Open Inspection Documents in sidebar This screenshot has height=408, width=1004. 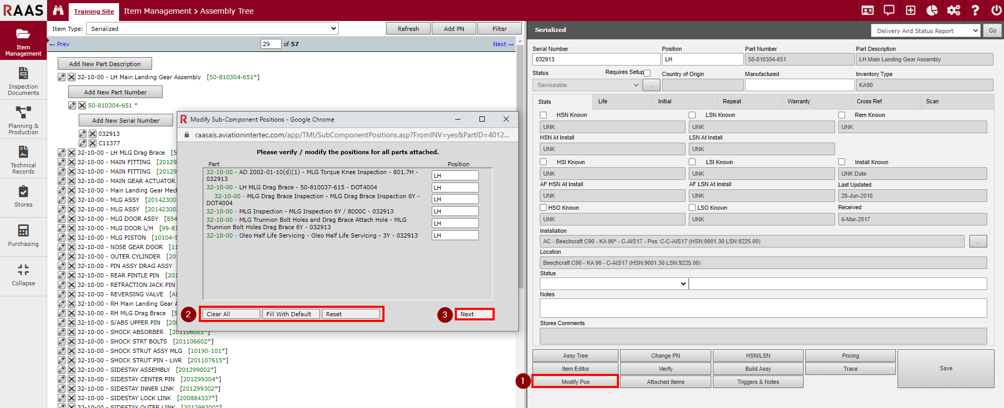tap(23, 81)
